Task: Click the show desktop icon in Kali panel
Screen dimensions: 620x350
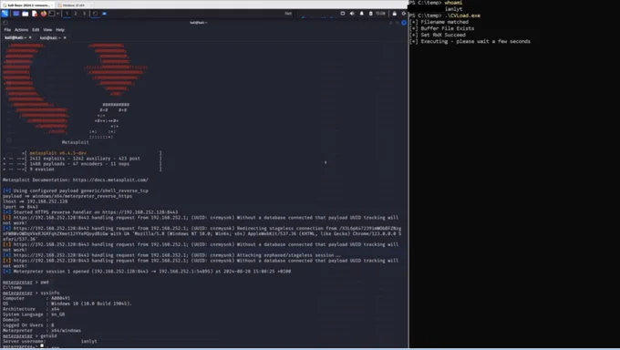Action: (x=15, y=14)
